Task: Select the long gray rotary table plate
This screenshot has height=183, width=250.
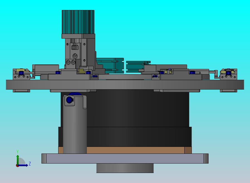Action: tap(125, 85)
